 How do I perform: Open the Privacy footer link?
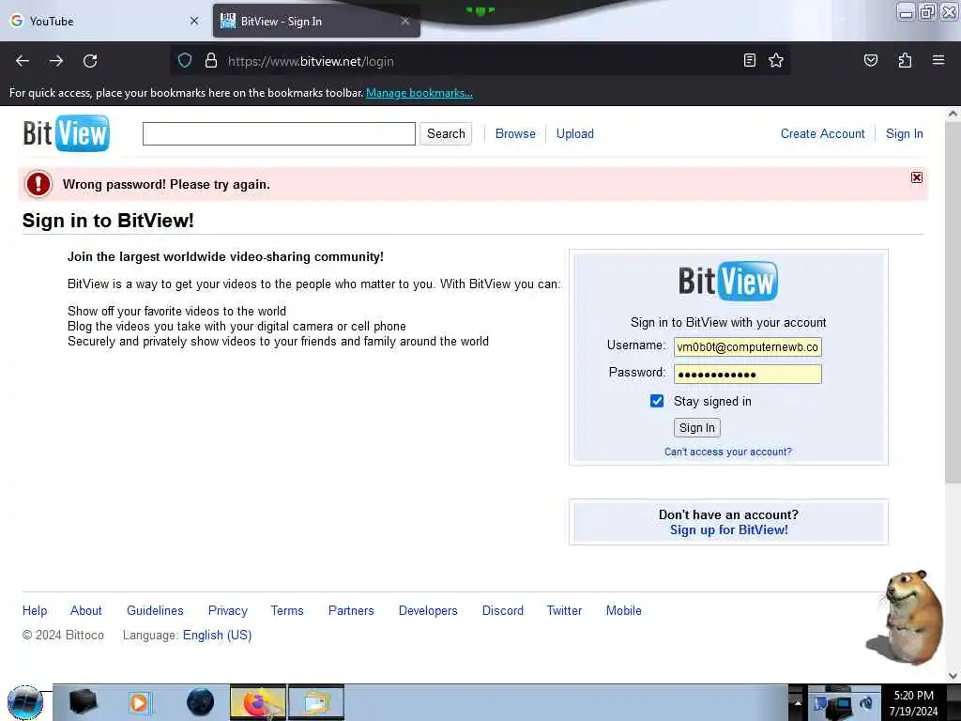tap(228, 610)
